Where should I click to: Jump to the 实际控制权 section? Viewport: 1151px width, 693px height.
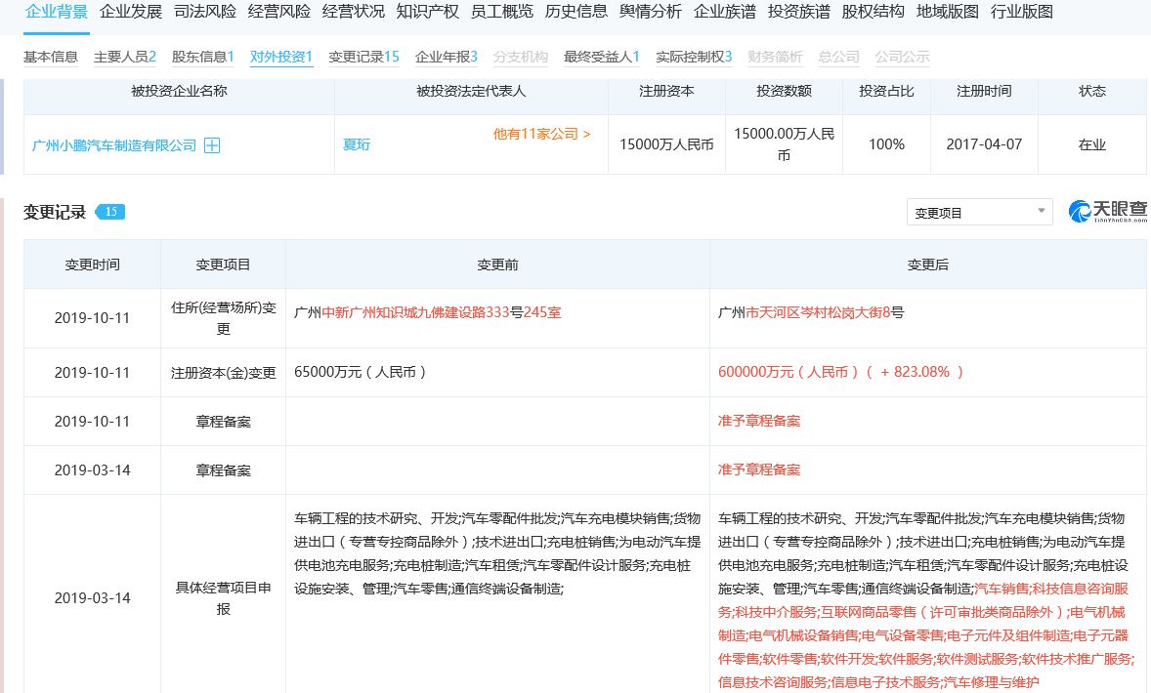pyautogui.click(x=694, y=57)
